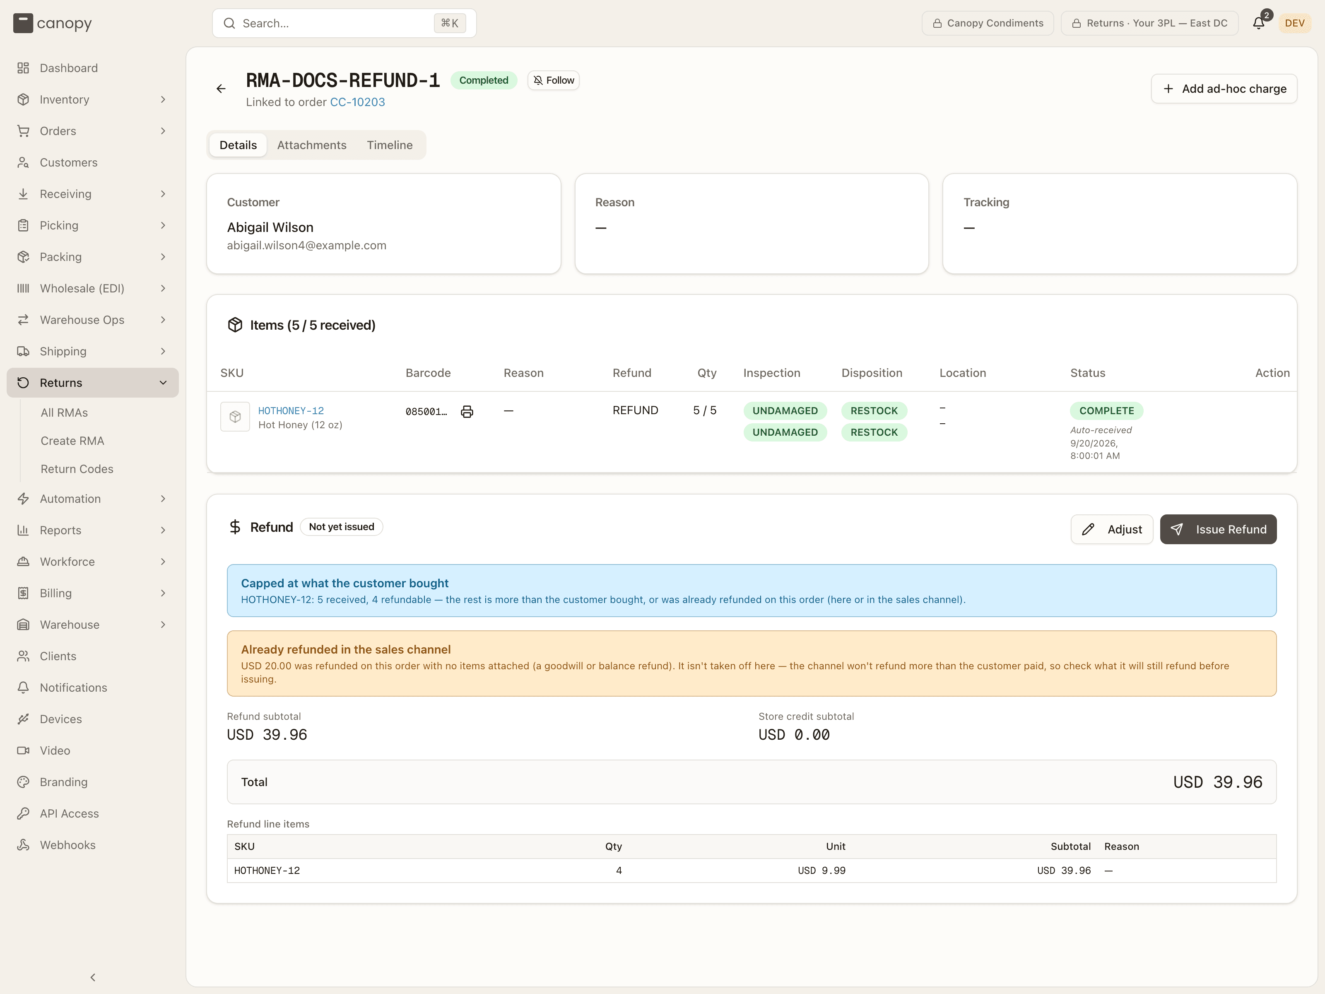
Task: Click the HOTHONEY-12 product thumbnail
Action: point(235,416)
